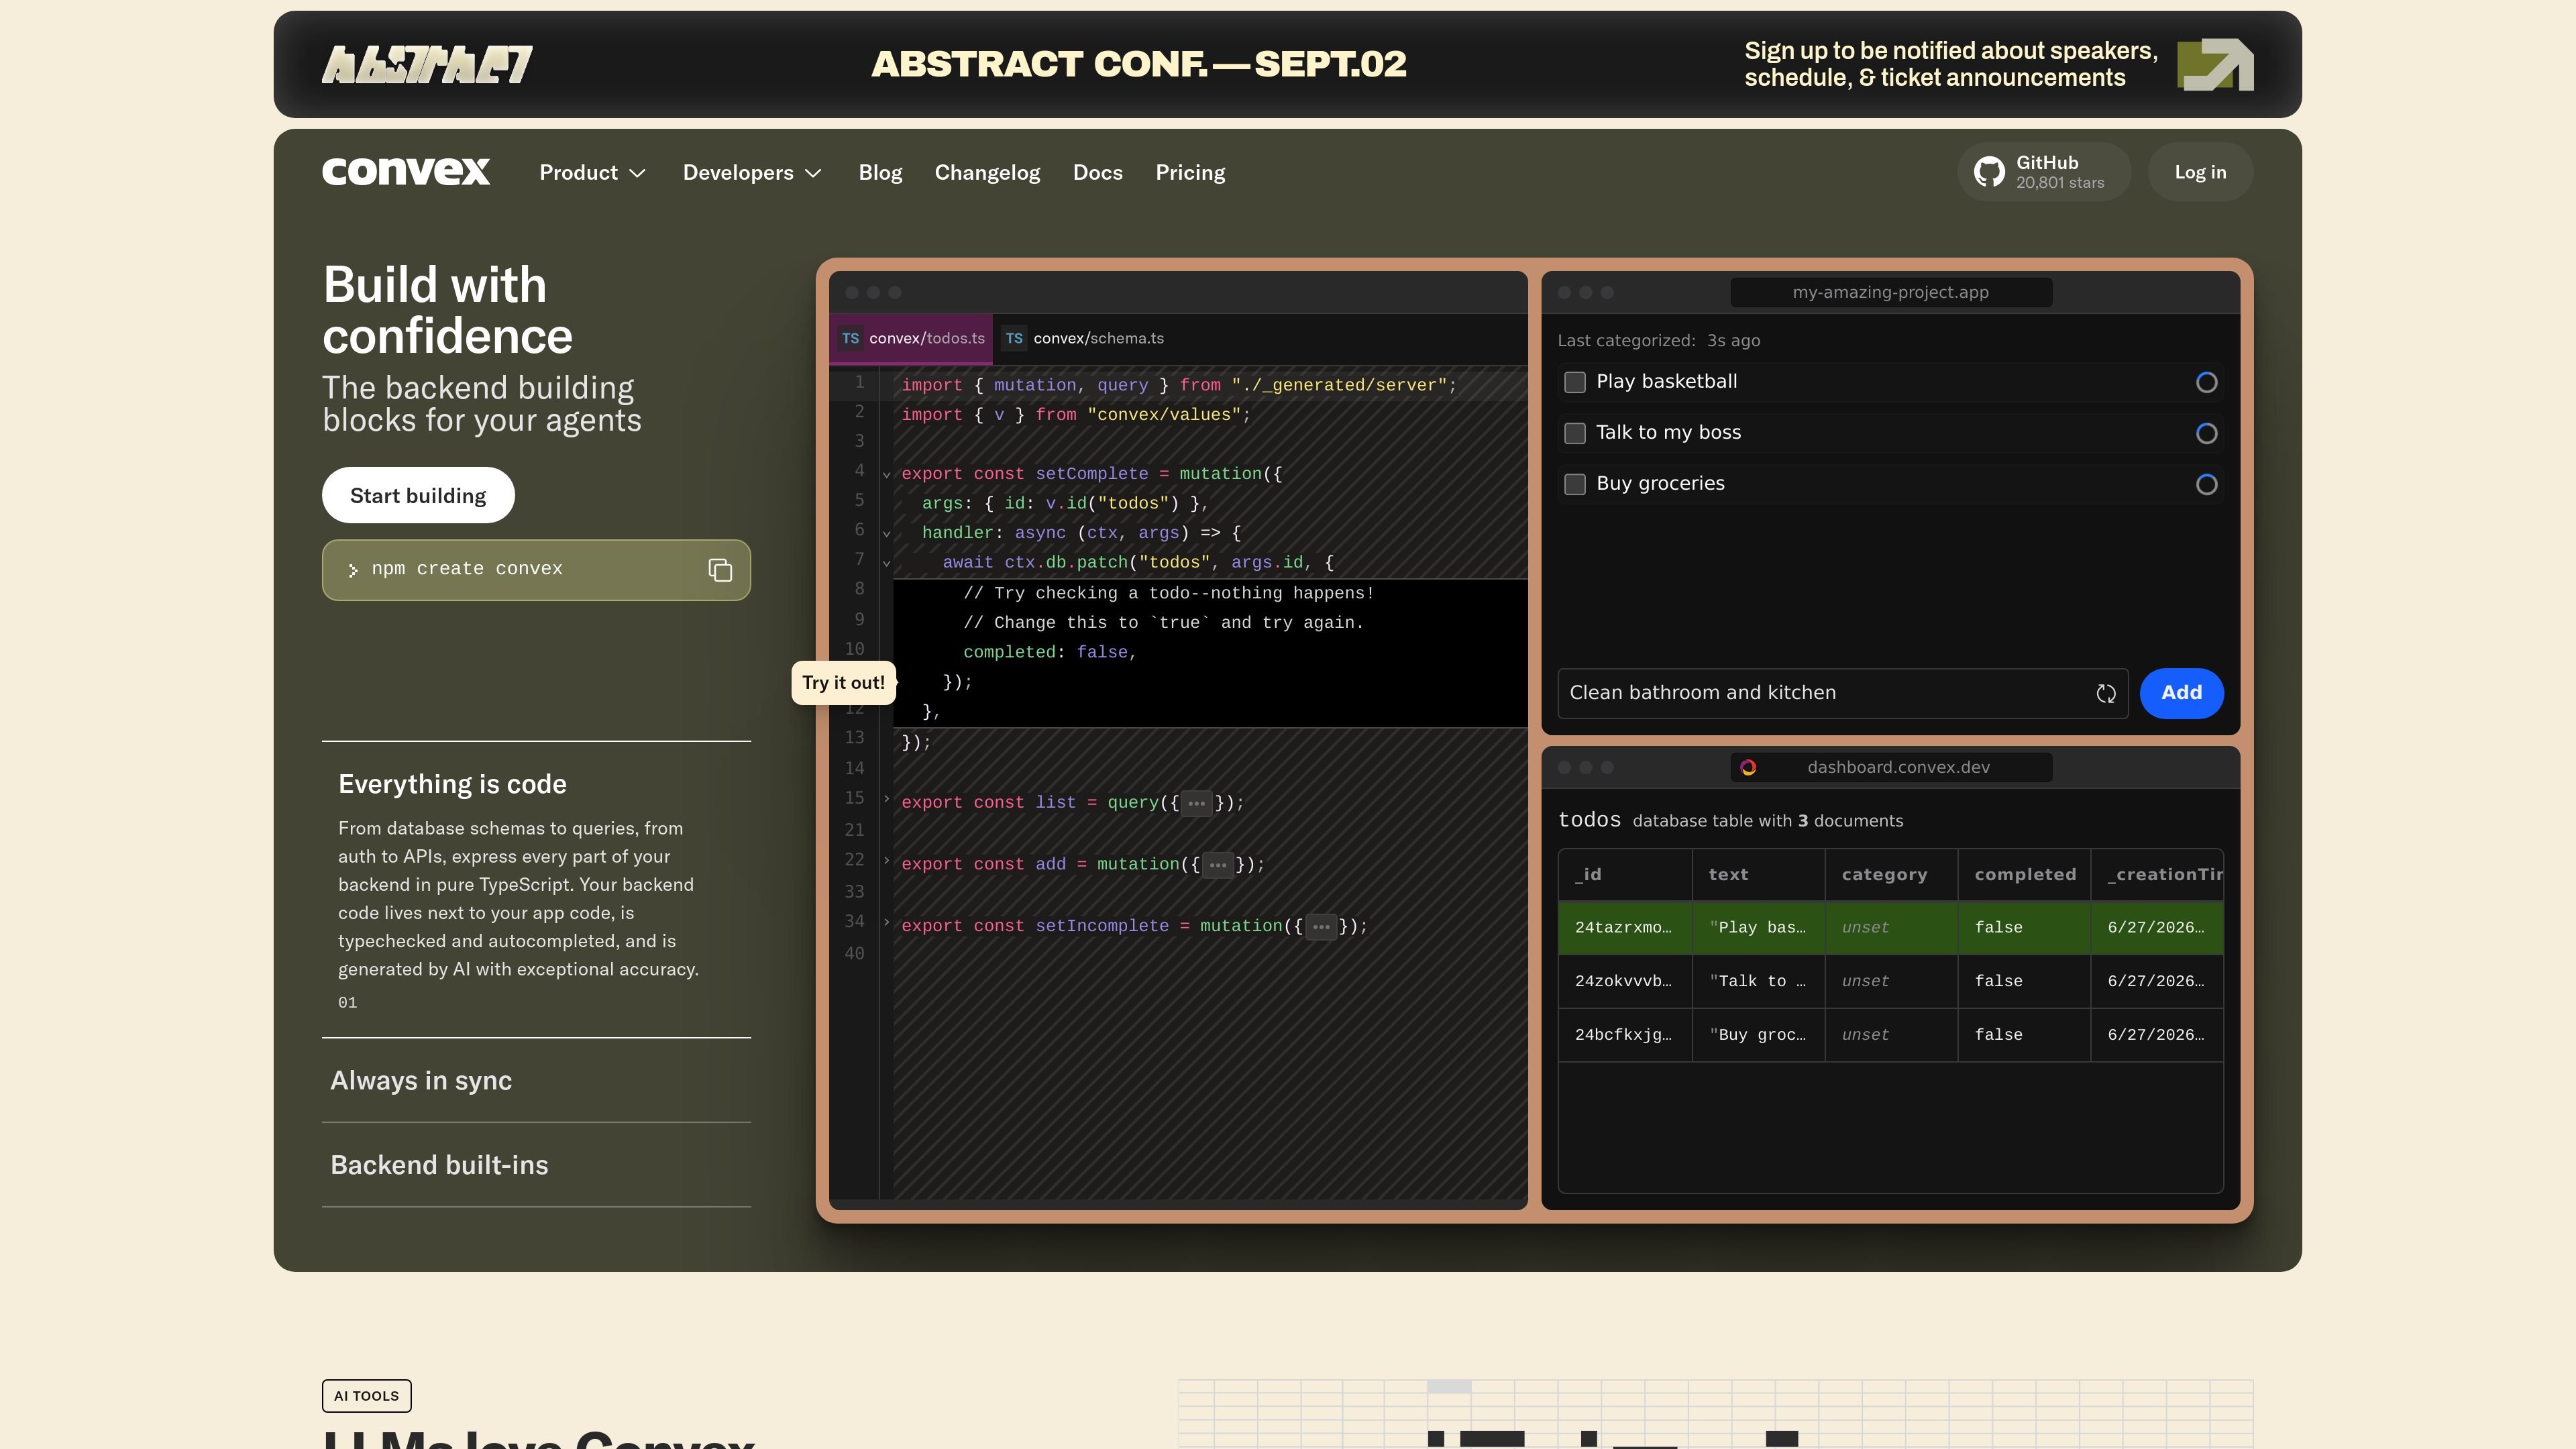Image resolution: width=2576 pixels, height=1449 pixels.
Task: Click the ellipsis in add mutation code
Action: [1217, 865]
